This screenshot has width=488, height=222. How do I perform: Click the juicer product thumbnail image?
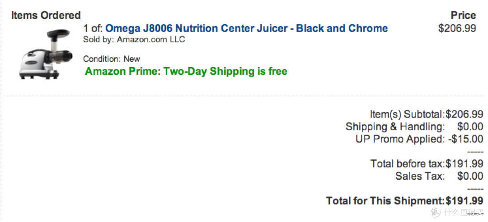(46, 54)
